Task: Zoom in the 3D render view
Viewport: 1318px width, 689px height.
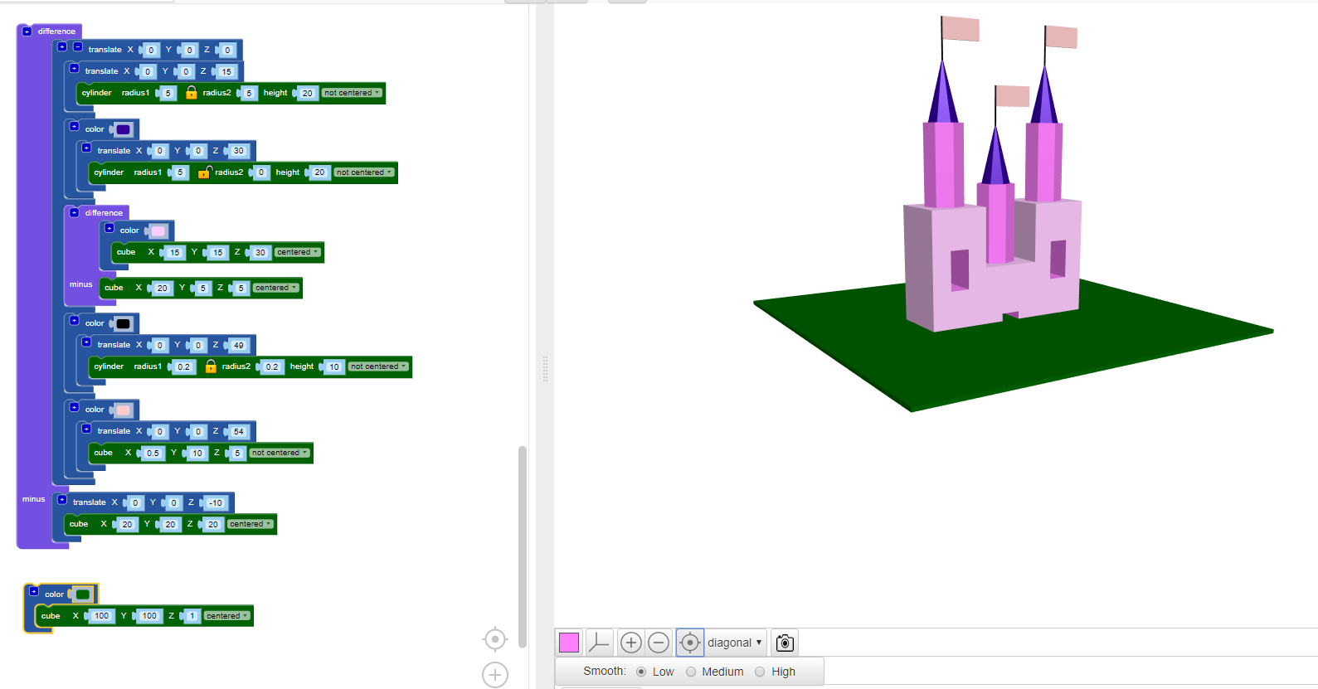Action: 630,643
